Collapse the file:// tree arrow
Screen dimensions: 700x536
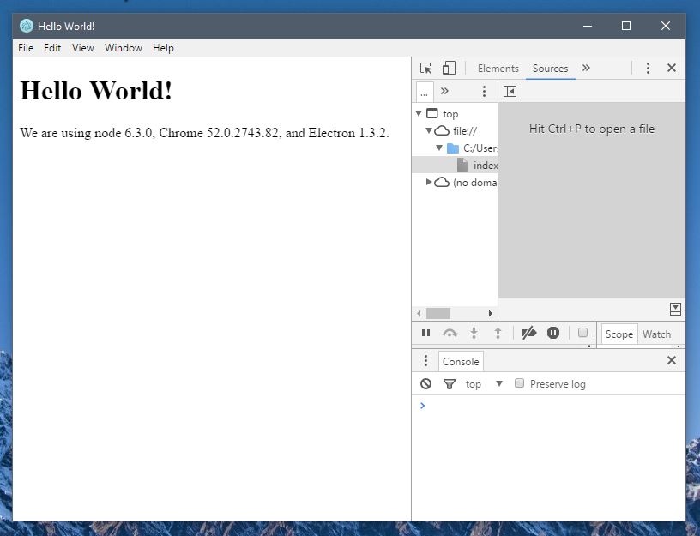429,130
